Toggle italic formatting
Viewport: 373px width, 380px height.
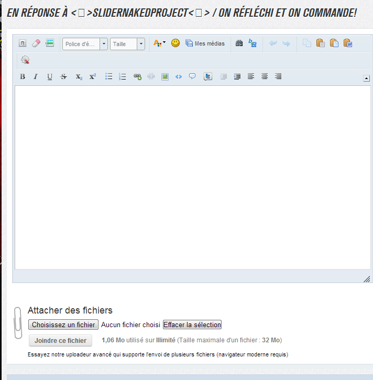point(36,76)
